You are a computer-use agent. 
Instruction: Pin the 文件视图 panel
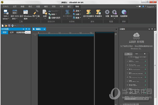(x=26, y=29)
